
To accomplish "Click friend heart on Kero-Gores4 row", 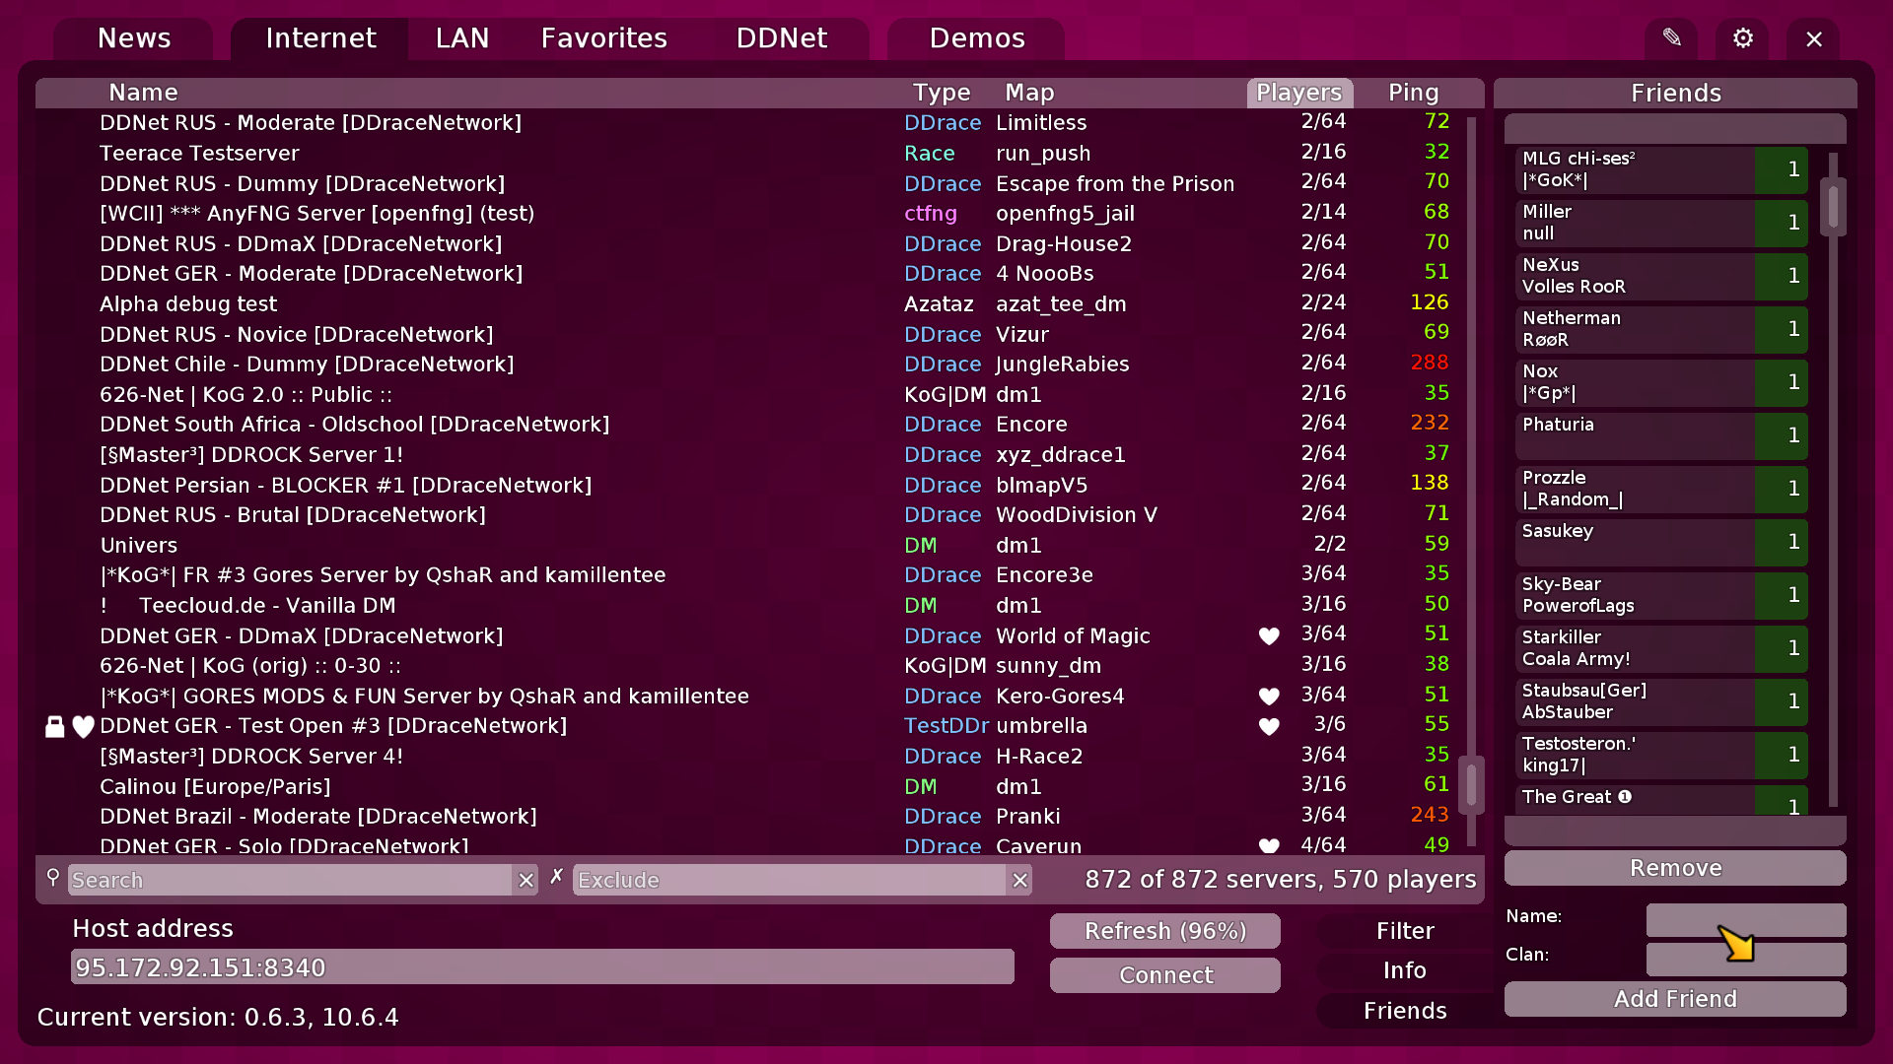I will pos(1269,697).
